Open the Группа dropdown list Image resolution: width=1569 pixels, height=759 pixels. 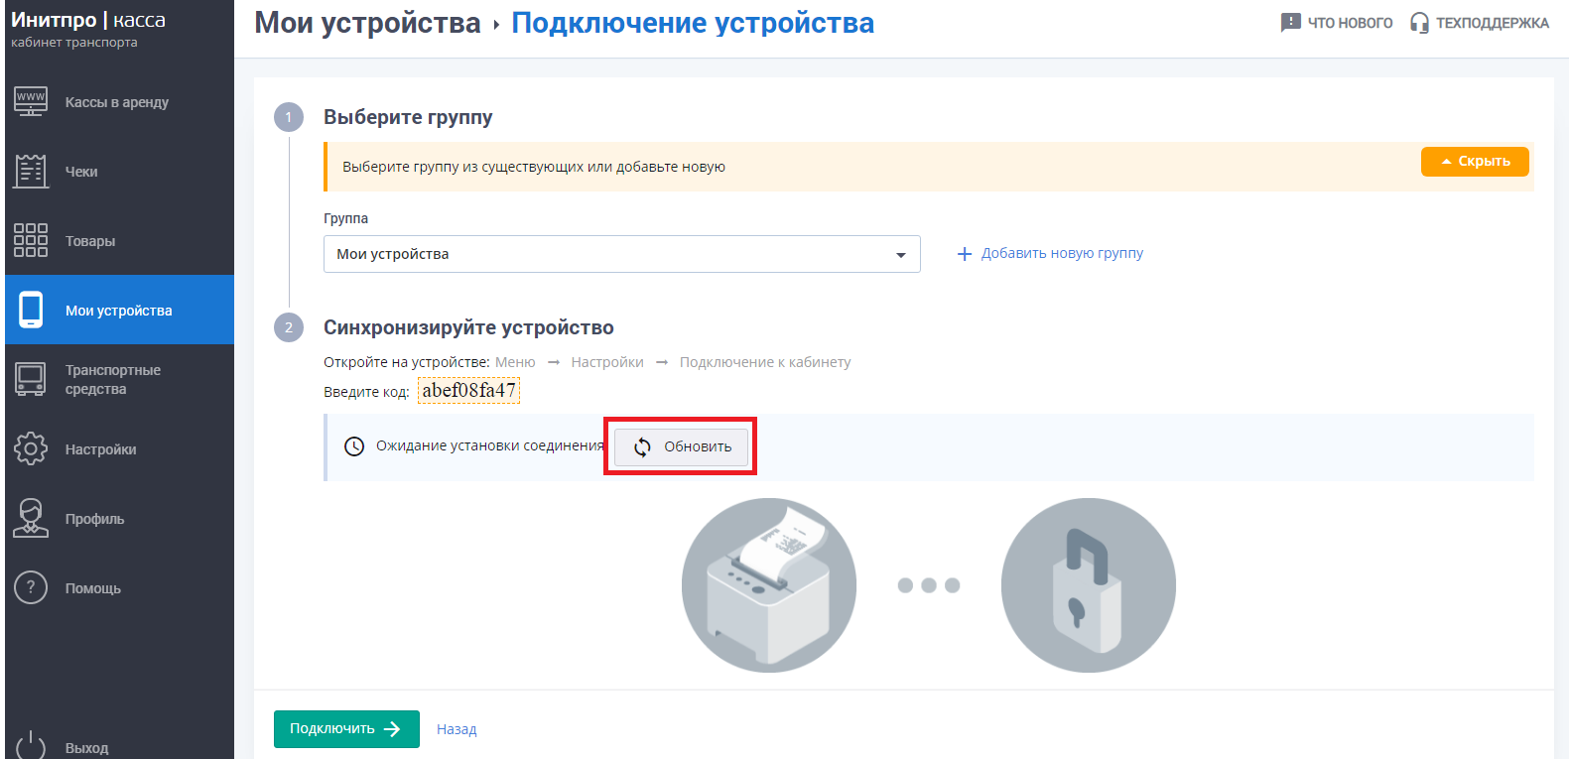(x=621, y=254)
